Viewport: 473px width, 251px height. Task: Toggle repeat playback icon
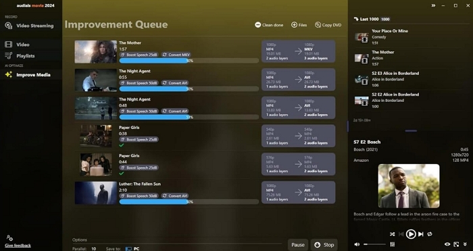430,234
